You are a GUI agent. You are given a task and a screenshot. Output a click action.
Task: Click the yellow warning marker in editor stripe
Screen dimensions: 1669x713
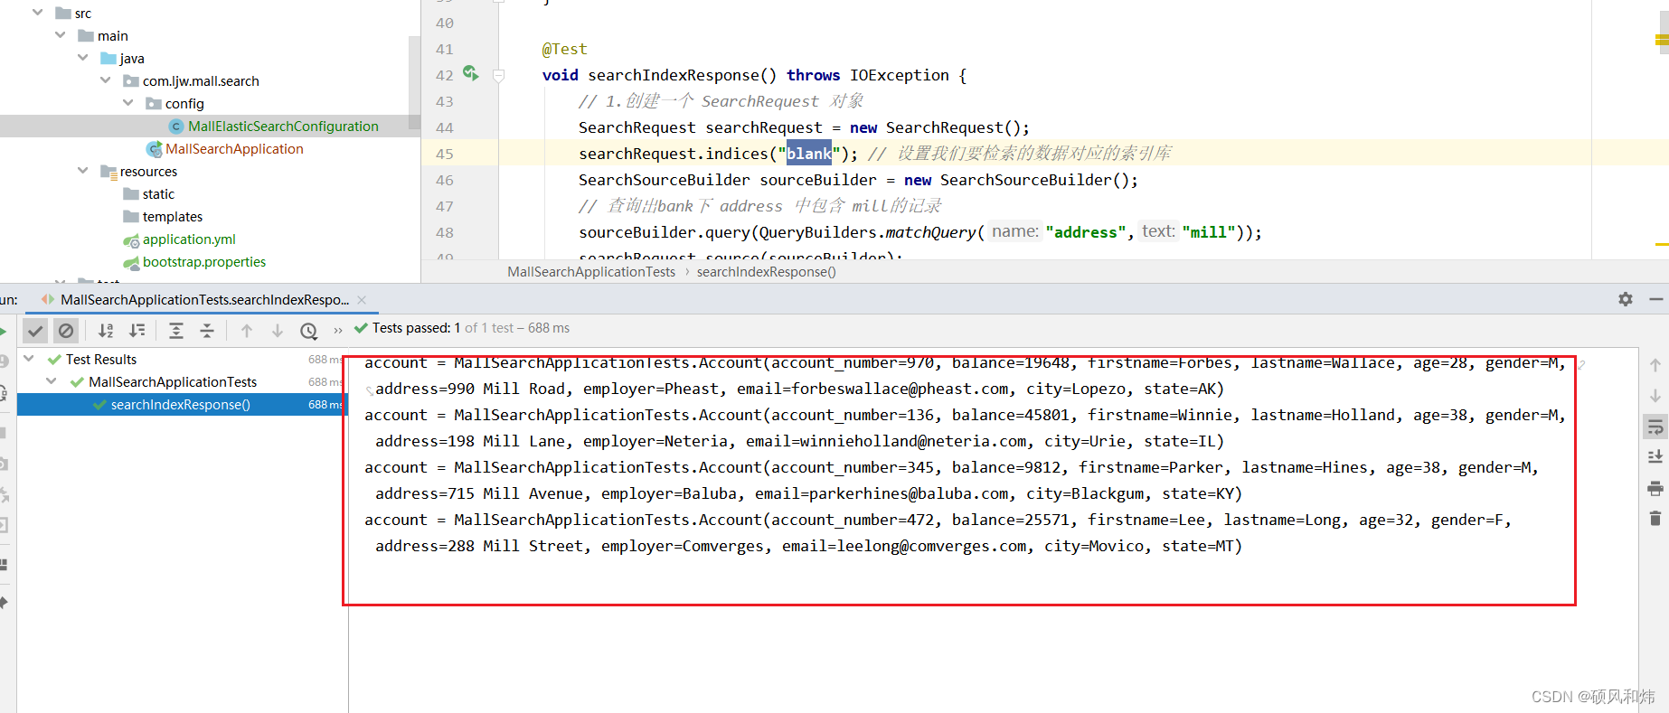(x=1662, y=40)
